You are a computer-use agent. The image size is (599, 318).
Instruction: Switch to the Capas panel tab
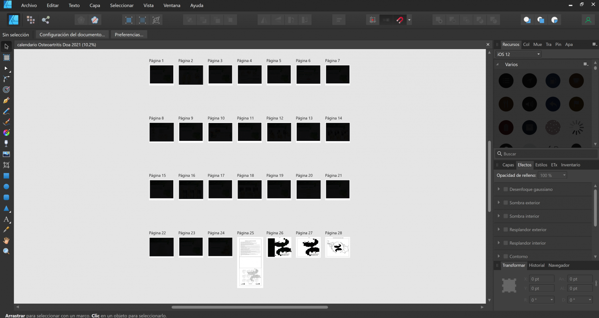pos(508,165)
